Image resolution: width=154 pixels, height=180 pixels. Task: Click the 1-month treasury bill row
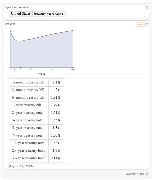[37, 82]
